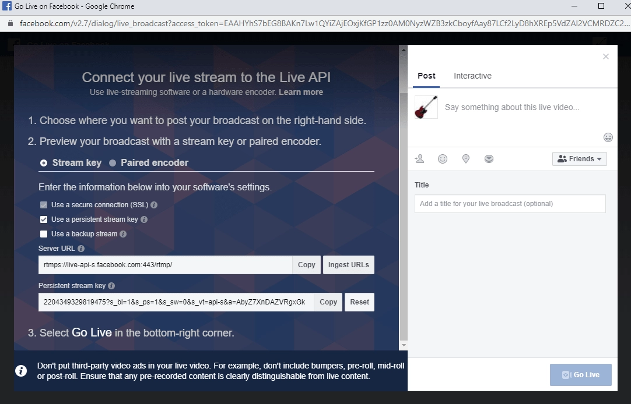
Task: Open emoji picker in post text box
Action: pyautogui.click(x=608, y=137)
